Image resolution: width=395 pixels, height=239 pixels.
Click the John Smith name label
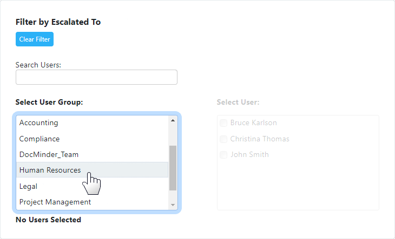249,154
